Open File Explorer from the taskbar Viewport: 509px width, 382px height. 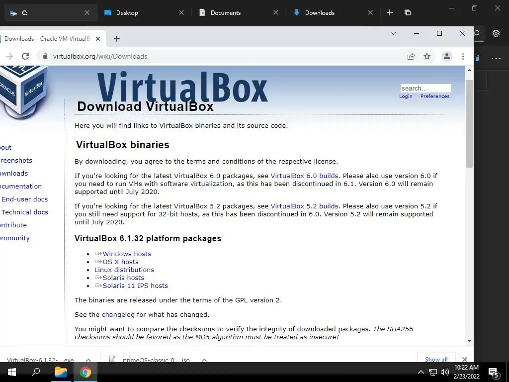pos(61,372)
